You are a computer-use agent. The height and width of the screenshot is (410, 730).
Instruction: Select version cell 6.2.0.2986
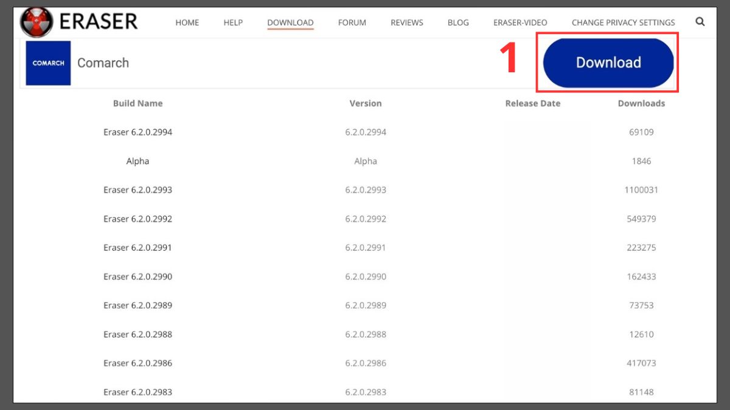(x=366, y=363)
